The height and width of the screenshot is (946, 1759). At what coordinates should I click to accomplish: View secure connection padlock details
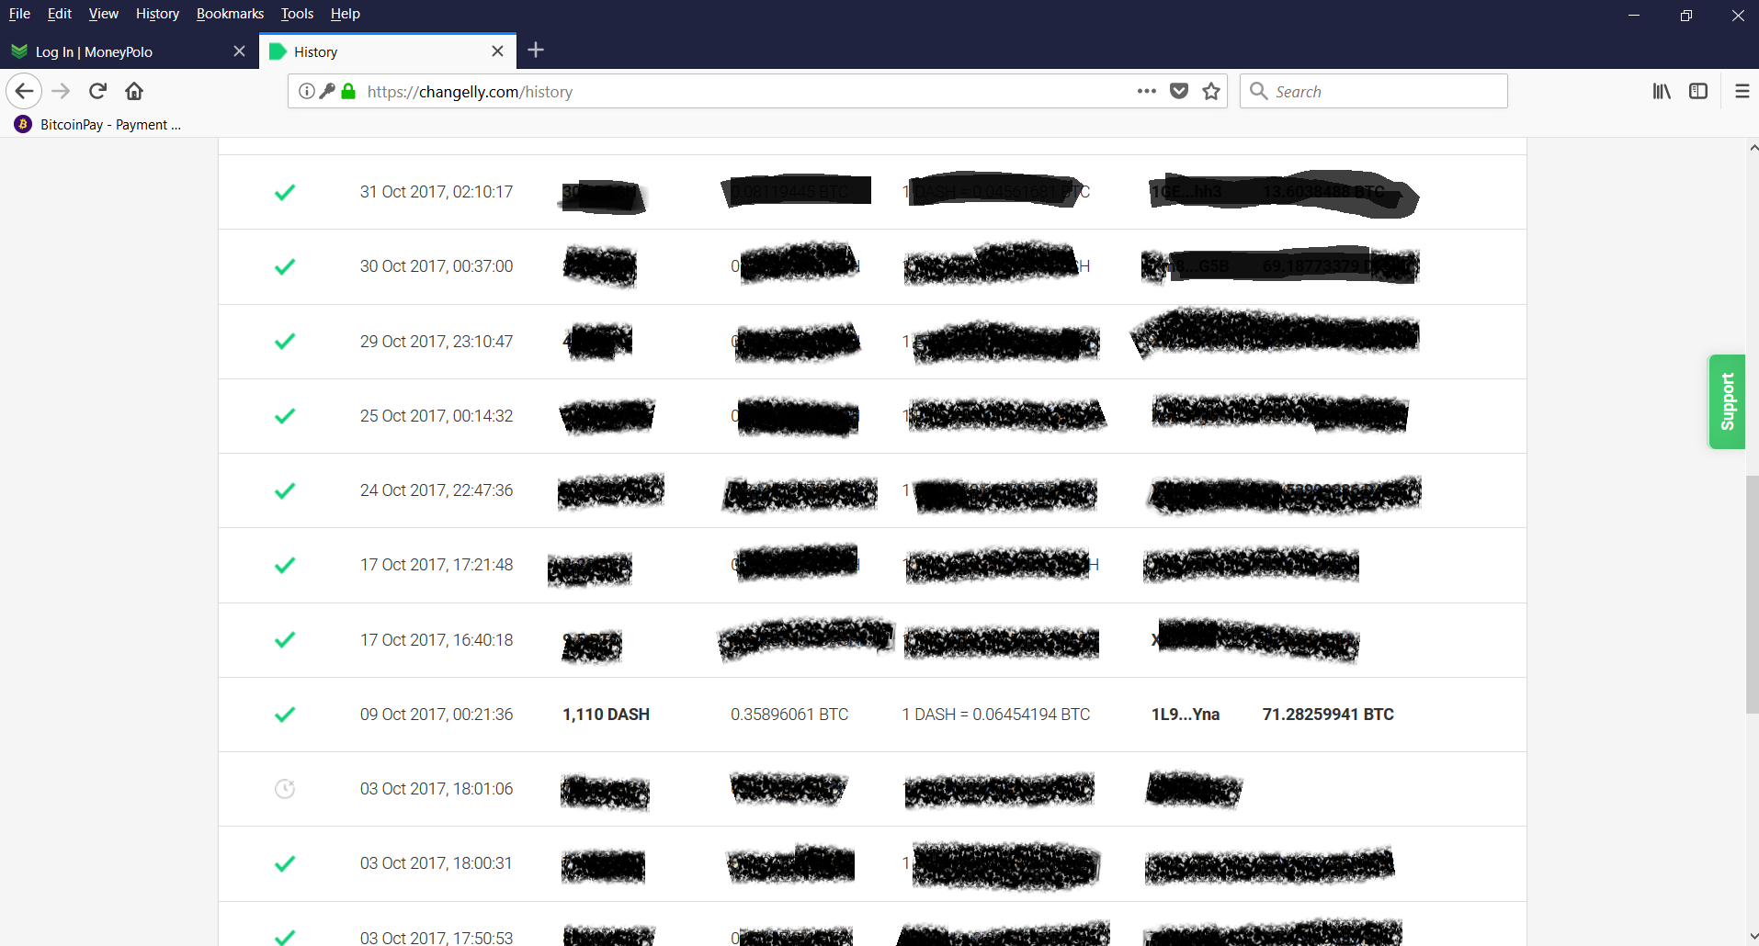(x=348, y=91)
